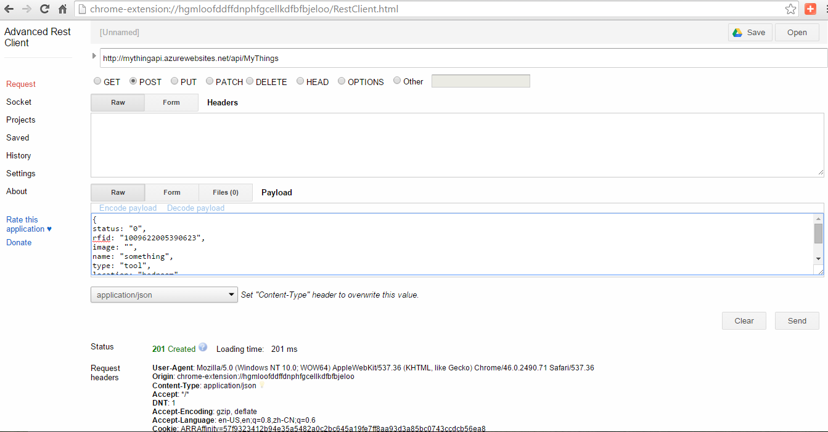Select the PUT request method
This screenshot has width=828, height=432.
(174, 81)
